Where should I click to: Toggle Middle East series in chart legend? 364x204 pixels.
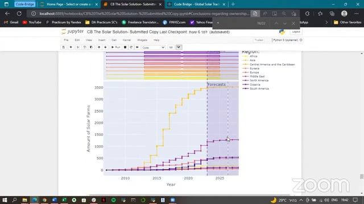[x=253, y=76]
